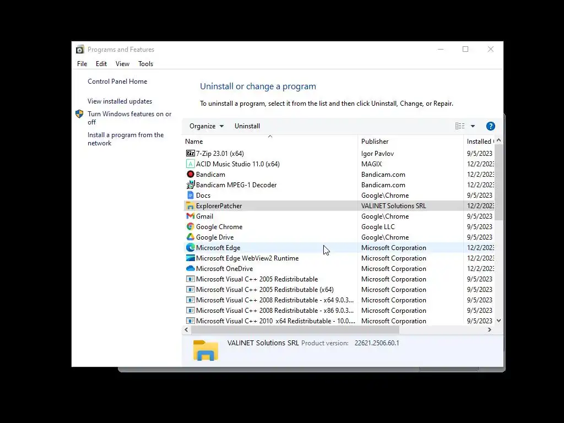Click the horizontal scrollbar right arrow
The width and height of the screenshot is (564, 423).
pyautogui.click(x=489, y=329)
